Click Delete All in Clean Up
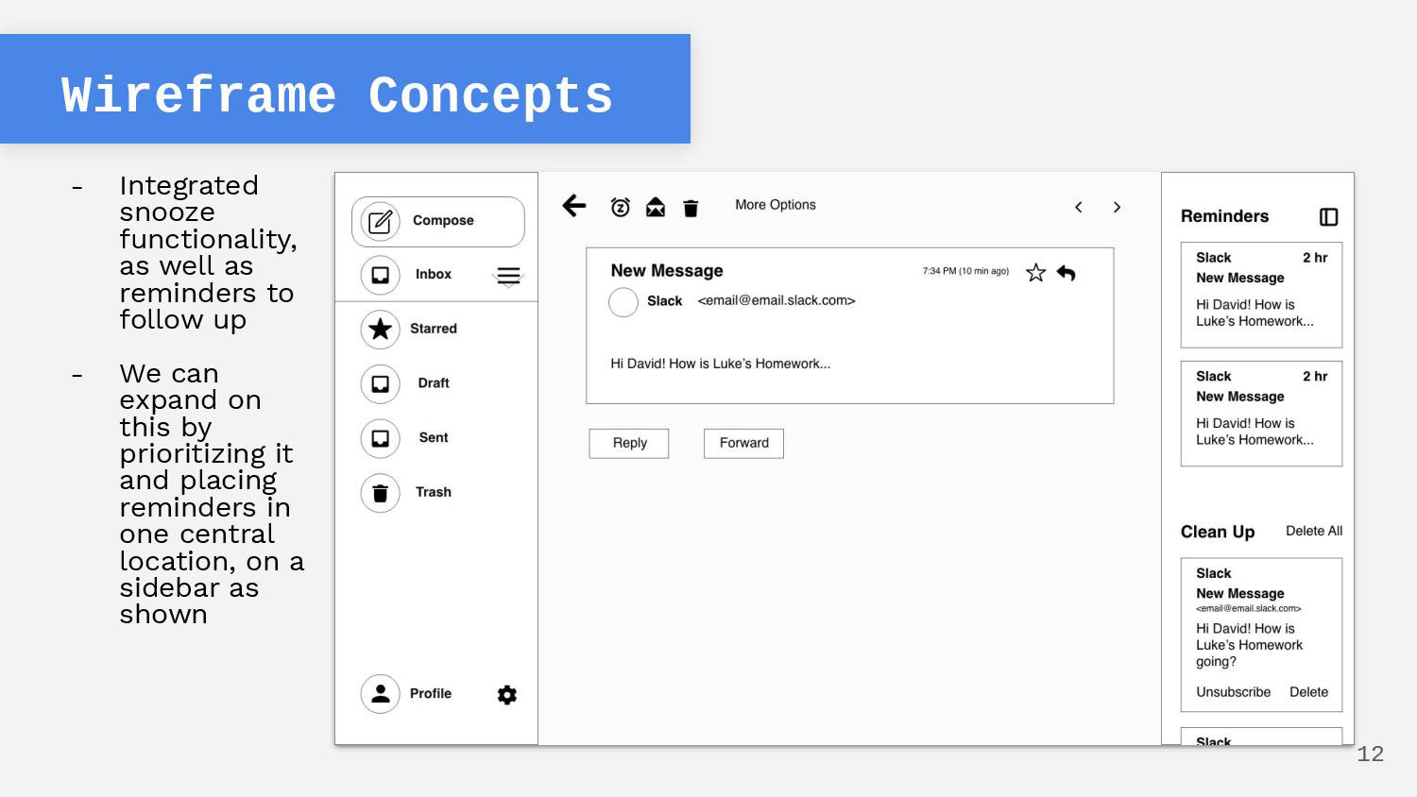 pos(1314,531)
